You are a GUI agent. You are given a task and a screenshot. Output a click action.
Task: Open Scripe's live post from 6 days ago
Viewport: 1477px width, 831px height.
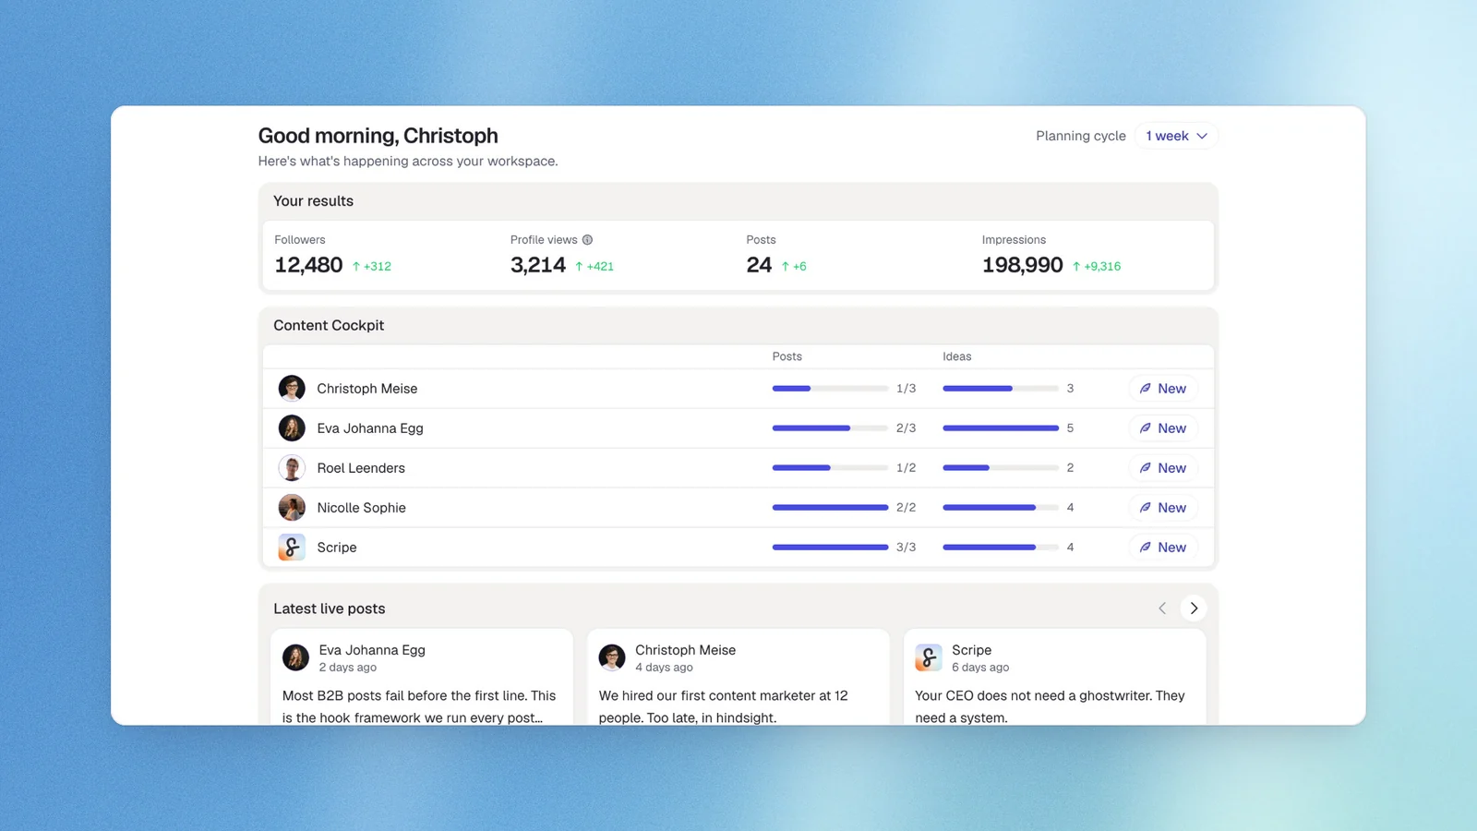pos(1055,678)
